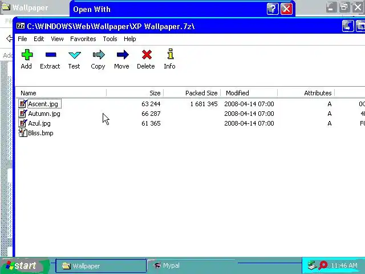The width and height of the screenshot is (365, 274).
Task: Click the Bliss.bmp file icon
Action: [x=23, y=133]
